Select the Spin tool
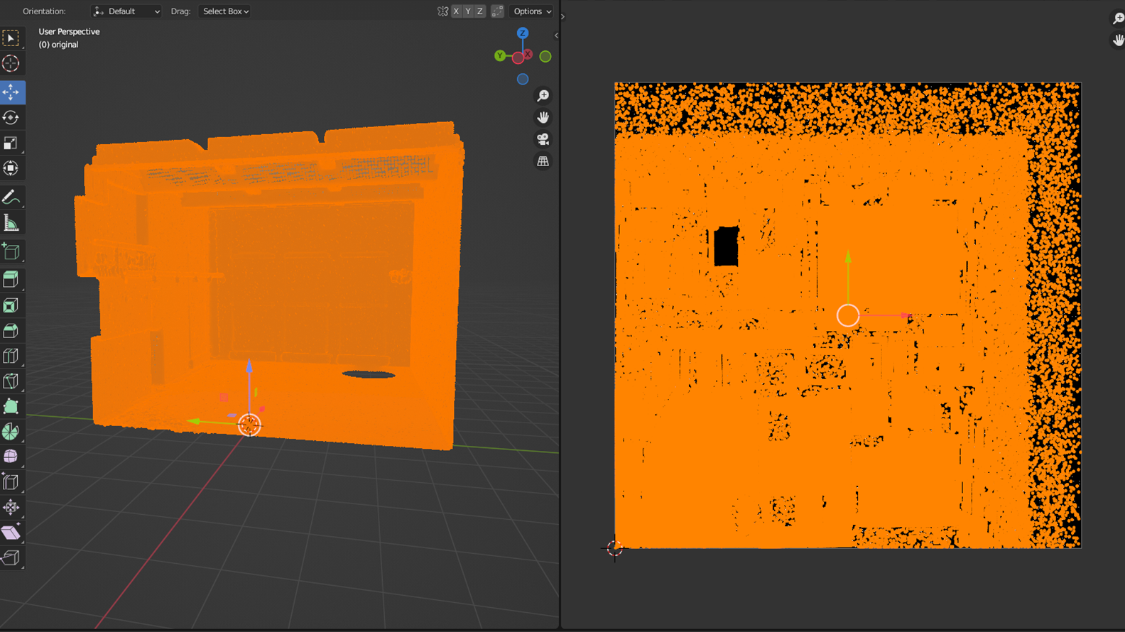 pos(11,432)
